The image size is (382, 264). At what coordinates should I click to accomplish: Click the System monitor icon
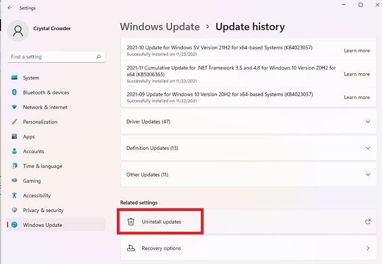[x=14, y=78]
